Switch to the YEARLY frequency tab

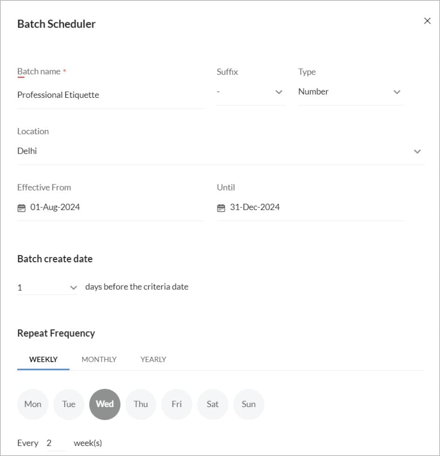pyautogui.click(x=153, y=360)
